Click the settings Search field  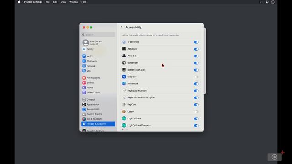[98, 35]
